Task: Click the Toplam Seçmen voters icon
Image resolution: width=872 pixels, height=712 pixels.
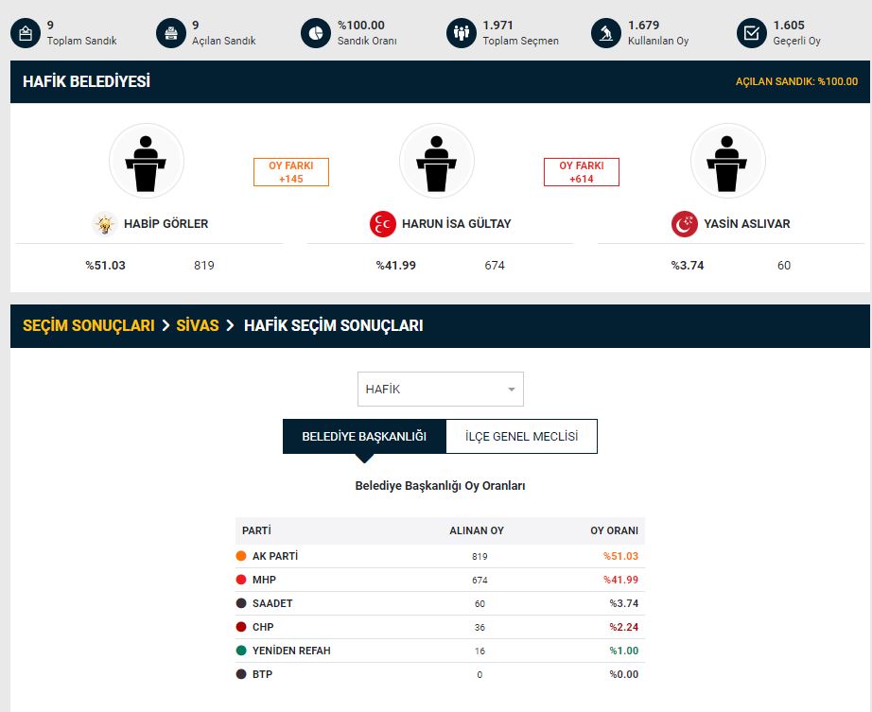Action: [x=462, y=33]
